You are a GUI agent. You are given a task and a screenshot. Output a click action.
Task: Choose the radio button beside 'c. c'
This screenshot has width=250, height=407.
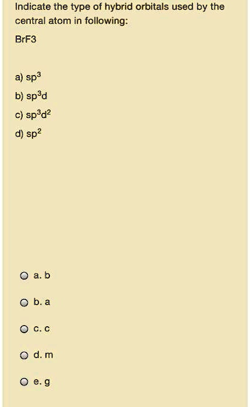tap(24, 329)
